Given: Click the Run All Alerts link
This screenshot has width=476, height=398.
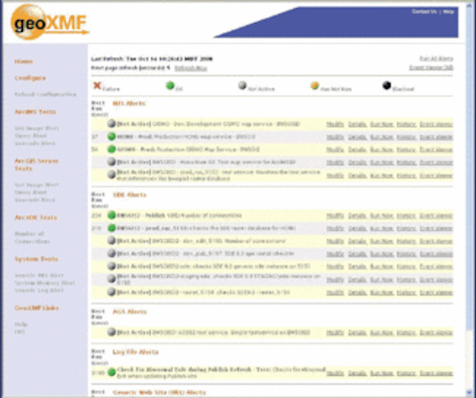Looking at the screenshot, I should point(437,59).
